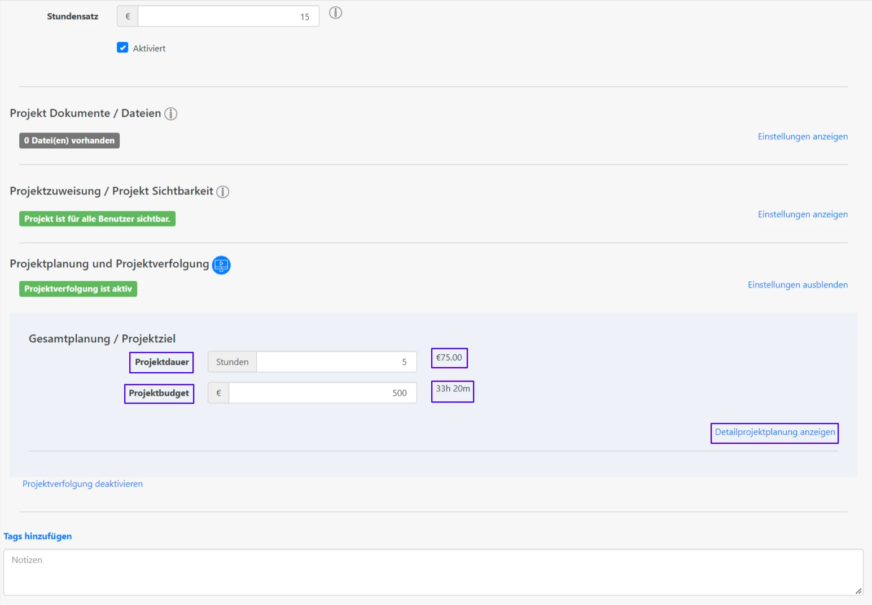Click info icon beside Projekt Sichtbarkeit heading
Screen dimensions: 872x605
pos(223,192)
